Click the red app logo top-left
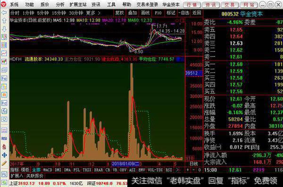283x187 pixels. click(3, 4)
